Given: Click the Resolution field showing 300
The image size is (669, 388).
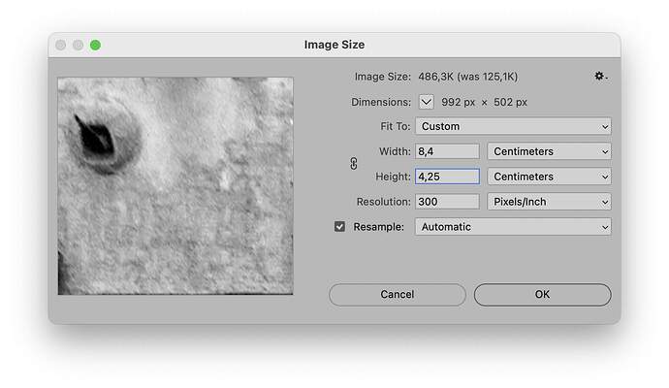Looking at the screenshot, I should click(447, 202).
